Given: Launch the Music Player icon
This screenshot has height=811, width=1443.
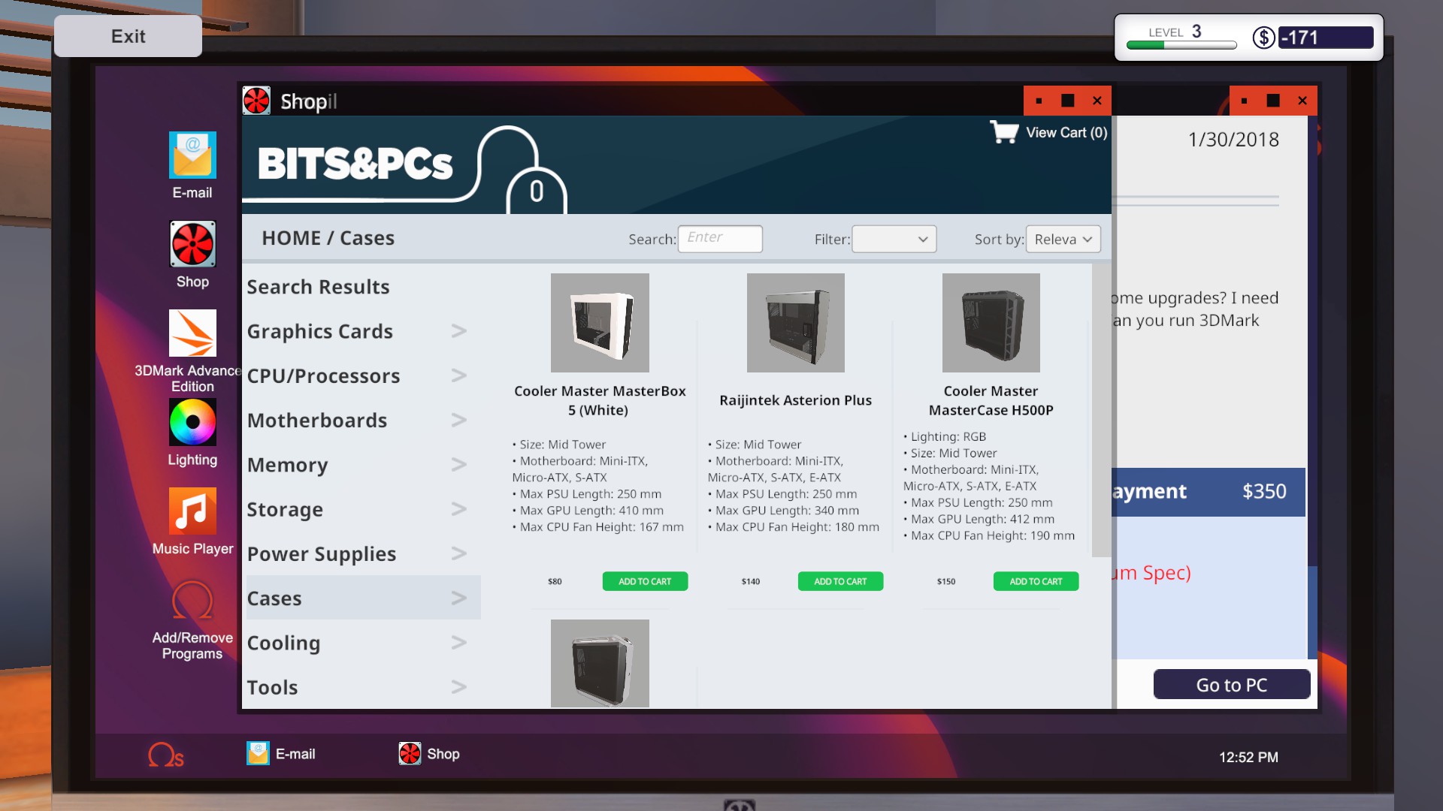Looking at the screenshot, I should (x=192, y=511).
